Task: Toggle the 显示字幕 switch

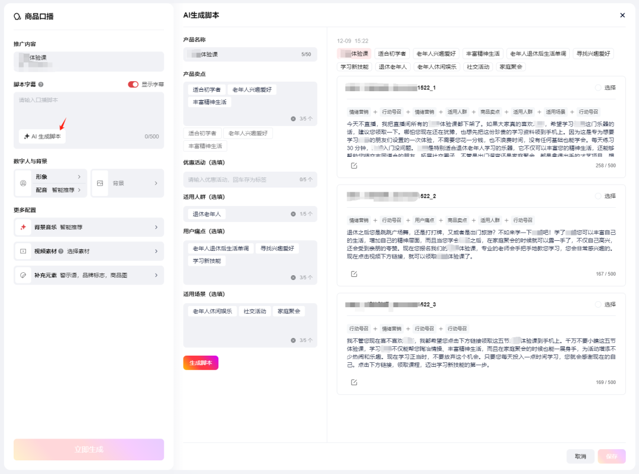Action: (133, 85)
